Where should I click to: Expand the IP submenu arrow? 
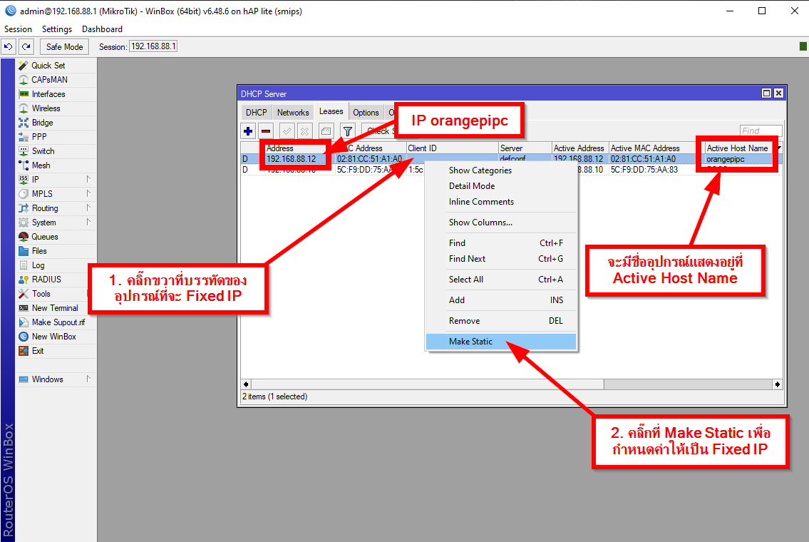[88, 179]
